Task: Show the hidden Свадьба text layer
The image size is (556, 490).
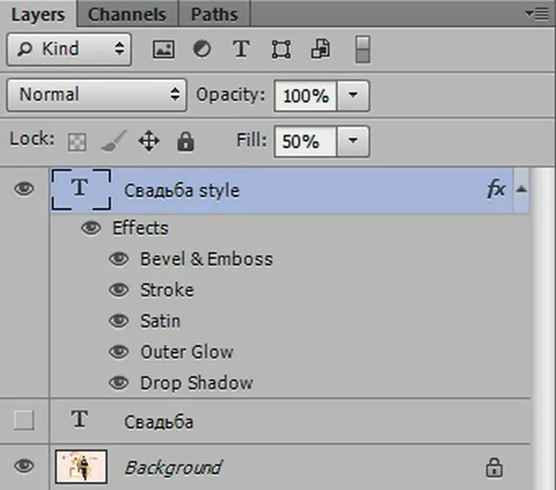Action: [x=25, y=421]
